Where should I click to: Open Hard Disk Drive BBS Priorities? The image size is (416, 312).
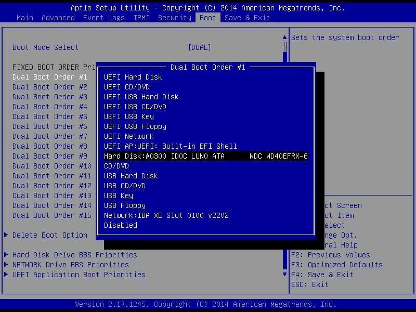[x=75, y=255]
